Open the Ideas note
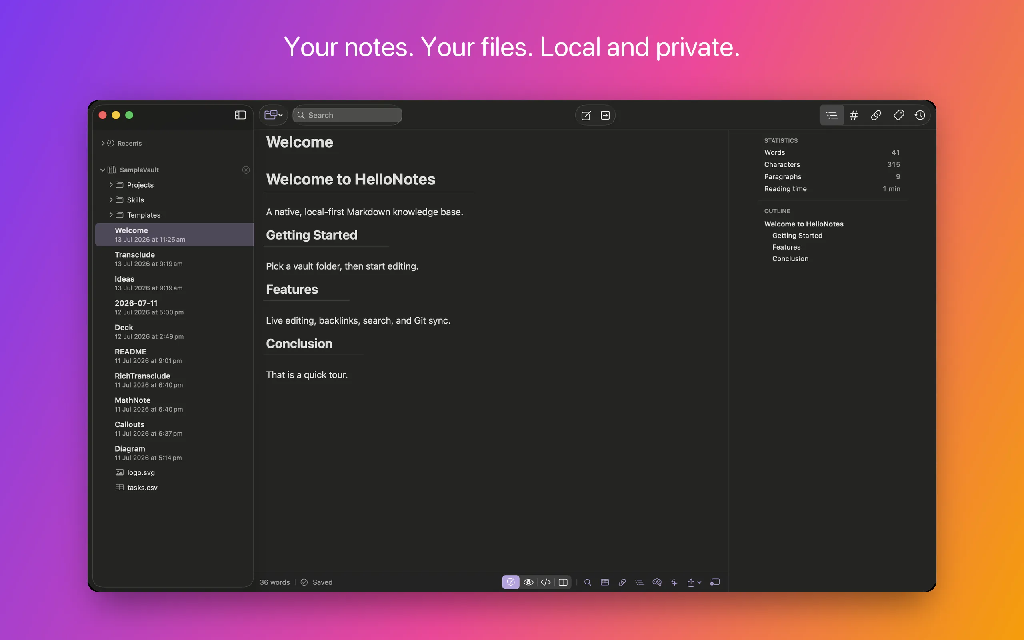Screen dimensions: 1024x640 (x=174, y=283)
